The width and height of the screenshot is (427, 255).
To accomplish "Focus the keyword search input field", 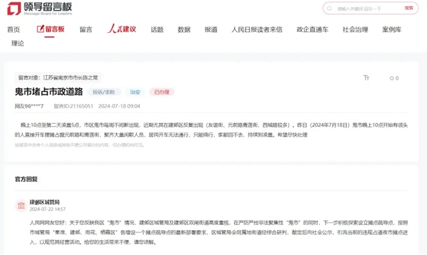I will coord(366,9).
